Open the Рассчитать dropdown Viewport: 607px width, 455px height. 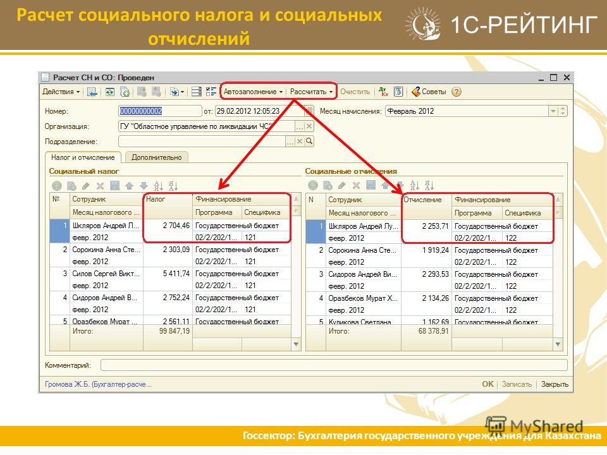311,92
